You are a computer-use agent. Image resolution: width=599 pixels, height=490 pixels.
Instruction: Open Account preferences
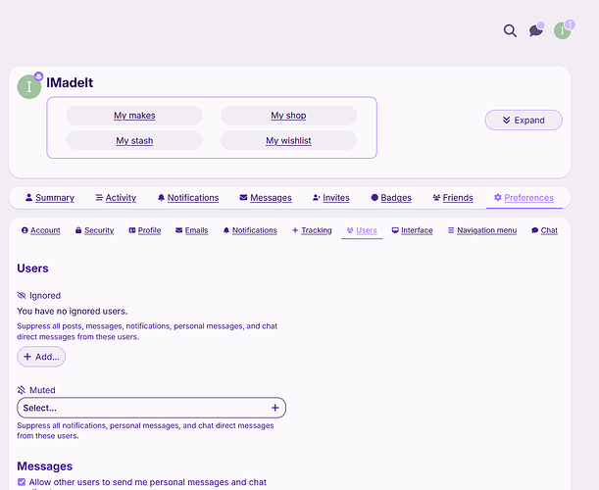point(41,230)
